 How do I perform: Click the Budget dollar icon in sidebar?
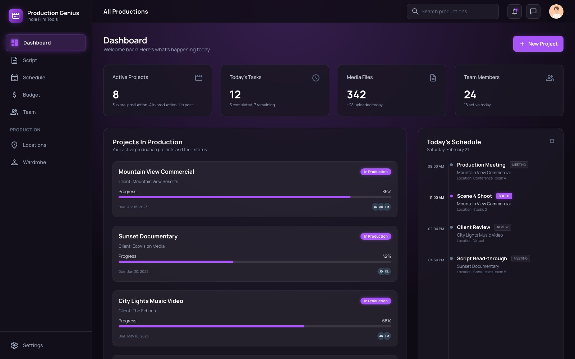pos(14,95)
